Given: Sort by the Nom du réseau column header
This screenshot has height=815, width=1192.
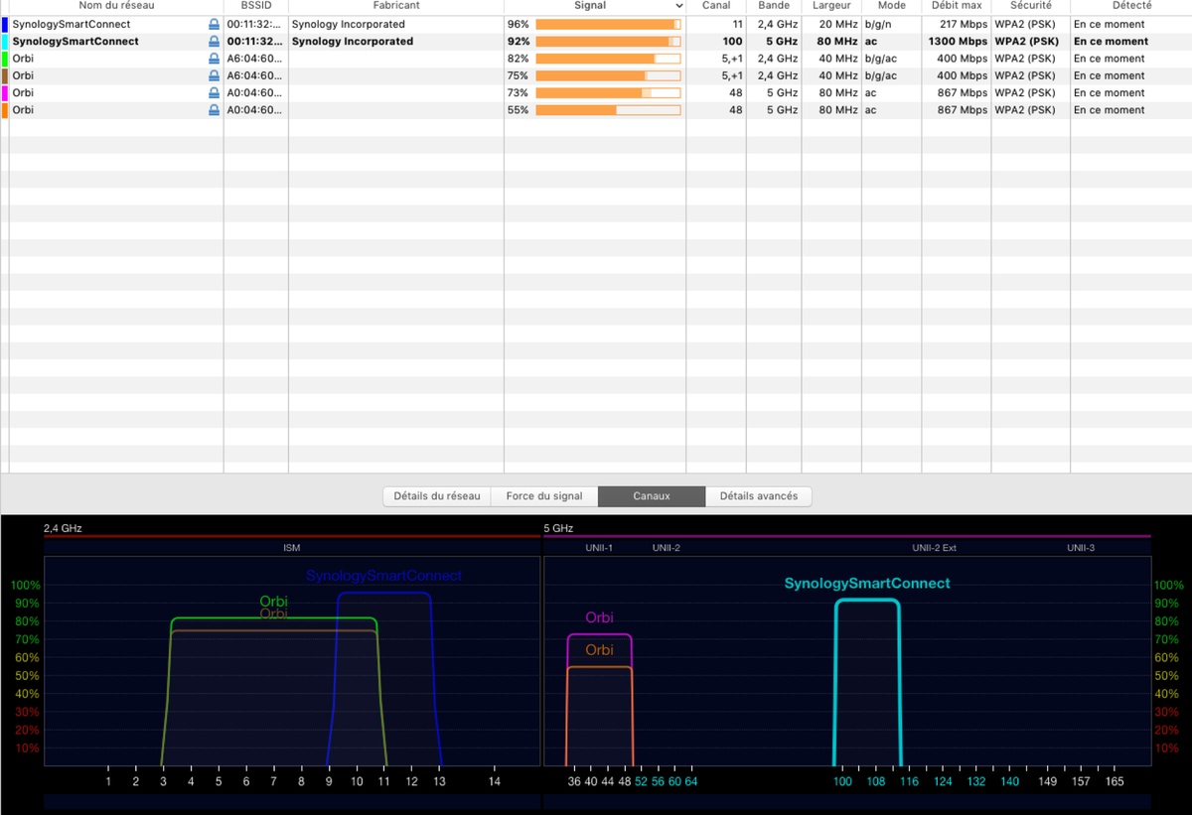Looking at the screenshot, I should [116, 6].
